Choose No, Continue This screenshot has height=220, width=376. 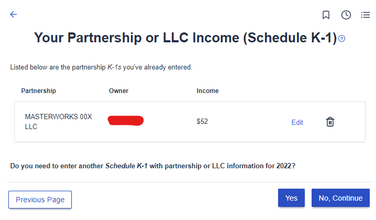(340, 198)
